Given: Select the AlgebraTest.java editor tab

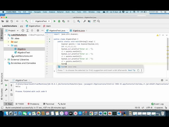Looking at the screenshot, I should (x=57, y=31).
